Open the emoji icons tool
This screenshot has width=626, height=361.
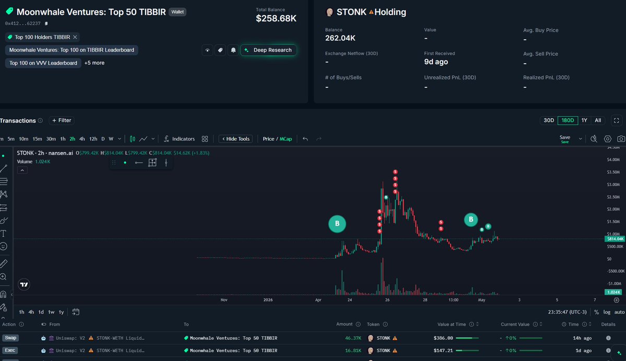pyautogui.click(x=4, y=247)
